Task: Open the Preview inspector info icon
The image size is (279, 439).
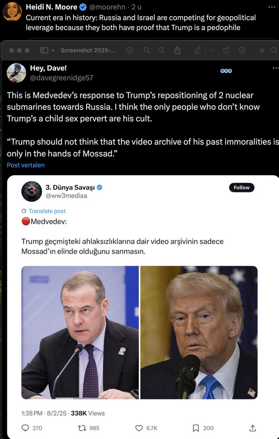Action: click(x=129, y=50)
